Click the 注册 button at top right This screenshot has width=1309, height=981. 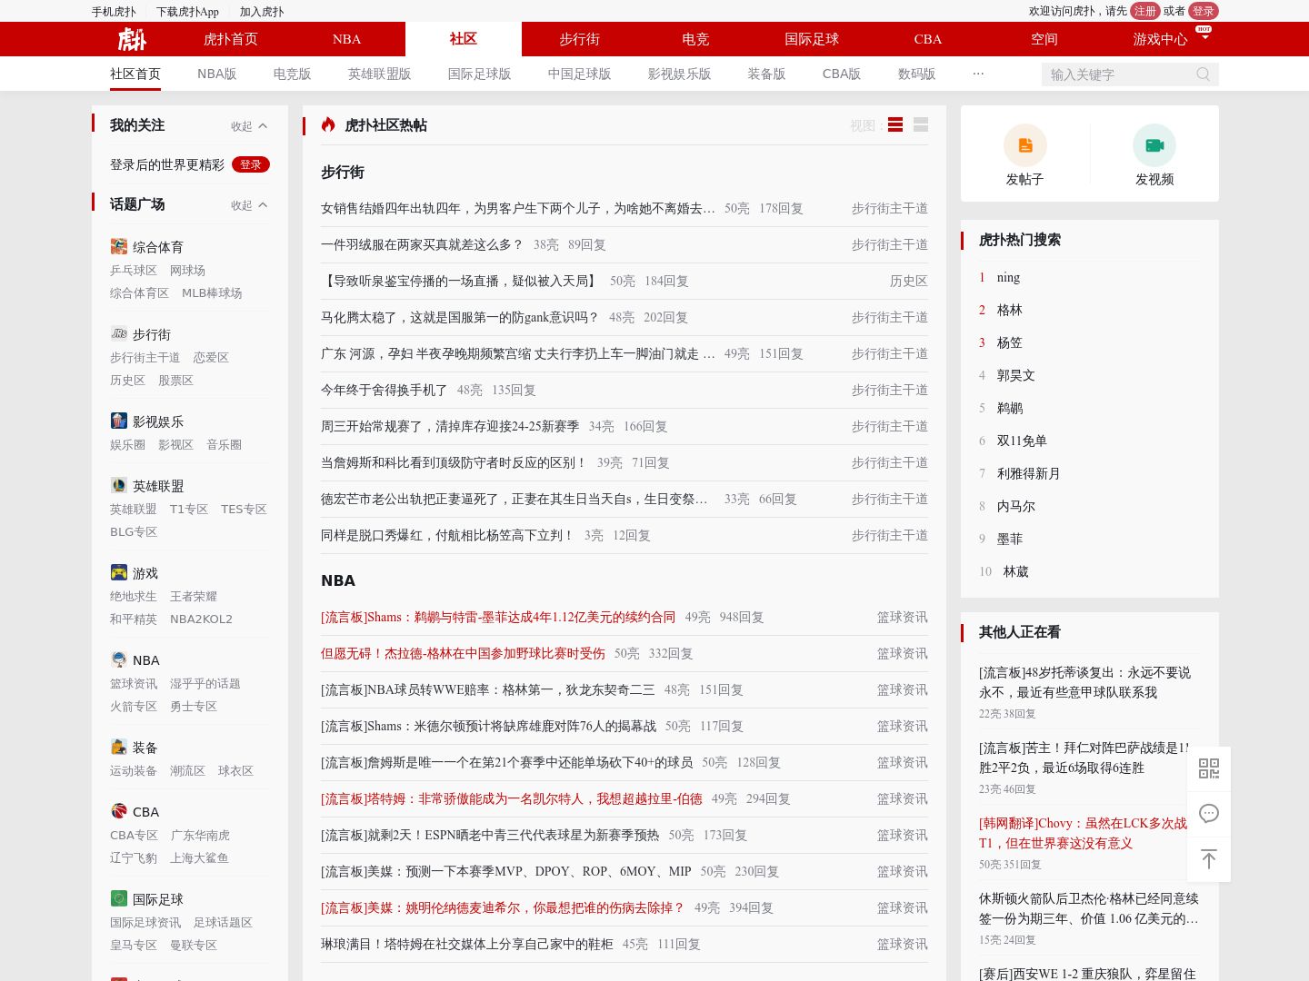tap(1145, 11)
